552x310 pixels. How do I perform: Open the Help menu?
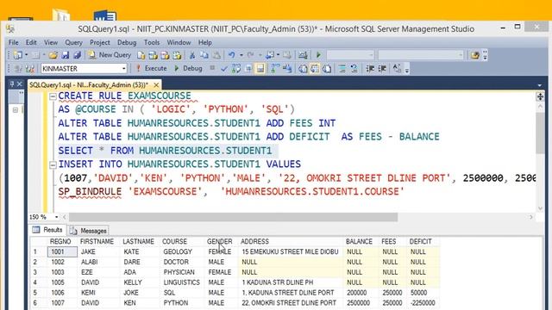coord(205,42)
